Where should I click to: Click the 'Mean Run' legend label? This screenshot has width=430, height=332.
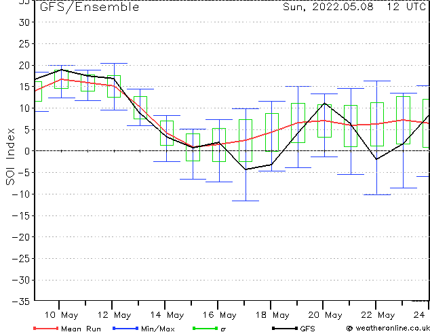tap(81, 329)
